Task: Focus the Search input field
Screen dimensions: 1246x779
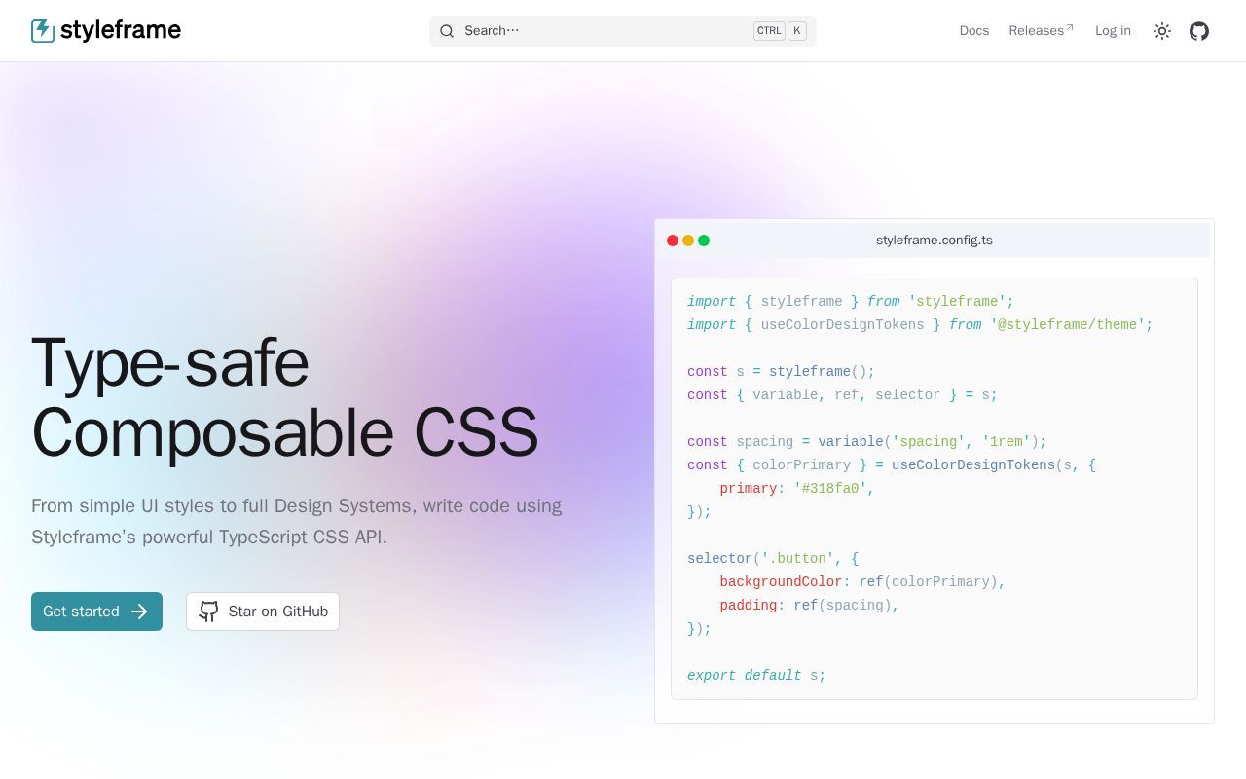Action: point(623,31)
